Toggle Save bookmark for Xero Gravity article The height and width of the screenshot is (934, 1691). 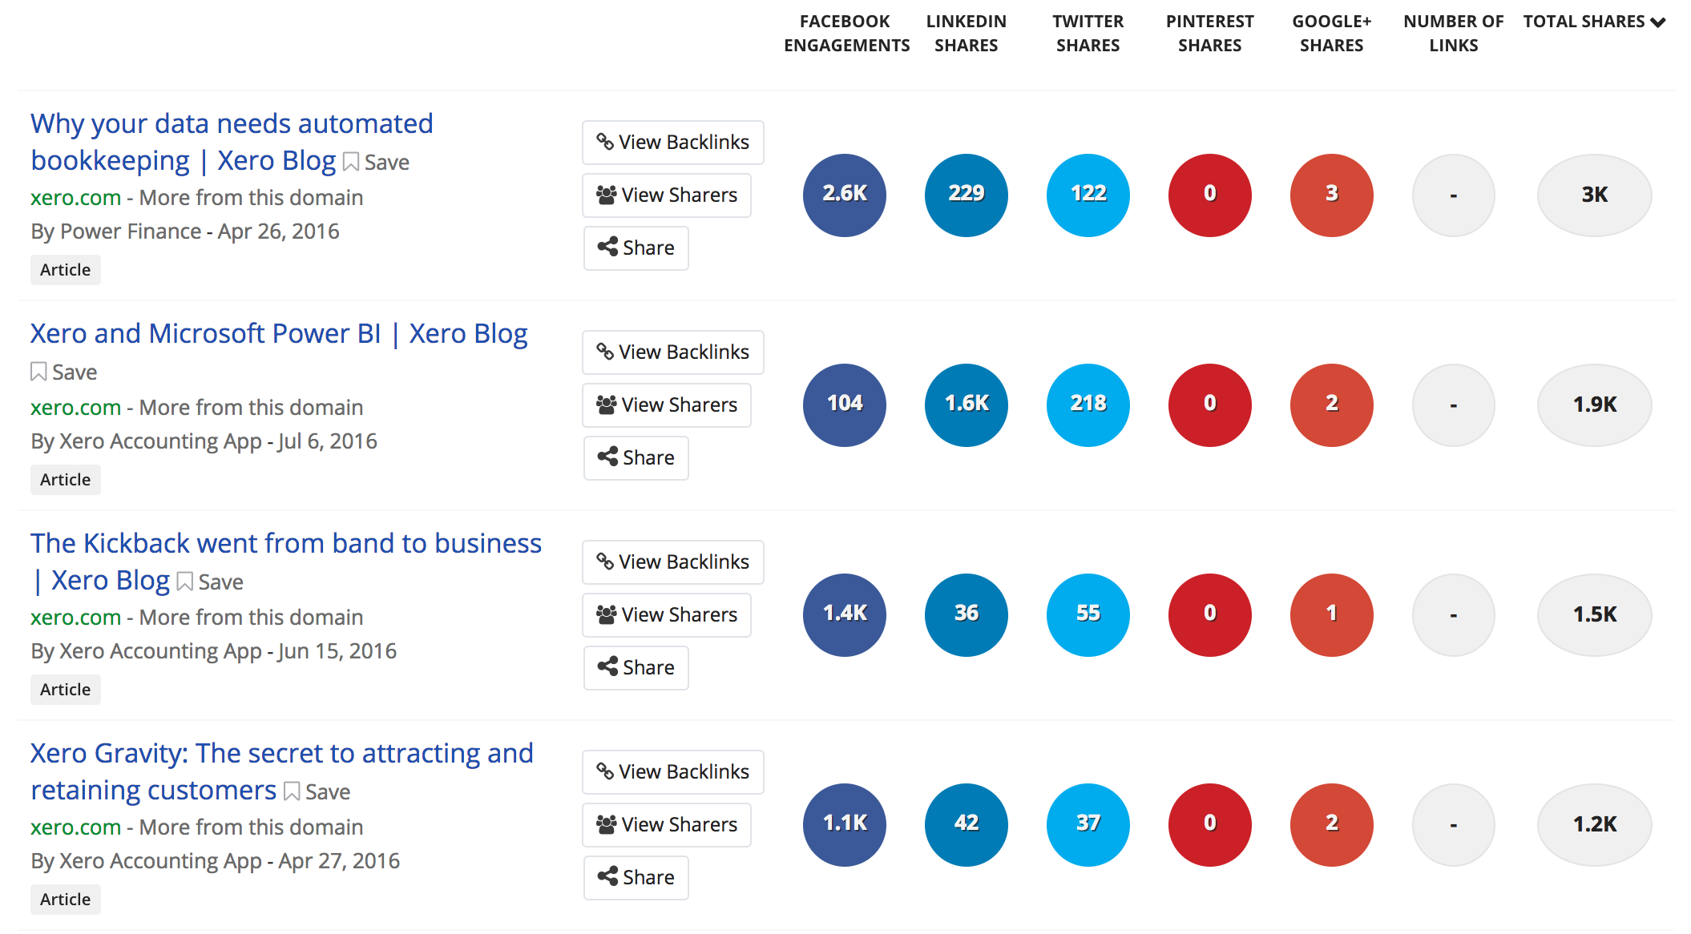click(293, 791)
